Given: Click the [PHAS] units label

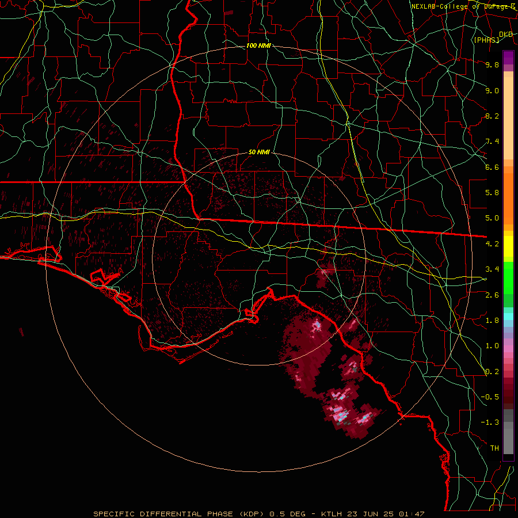Looking at the screenshot, I should click(486, 40).
